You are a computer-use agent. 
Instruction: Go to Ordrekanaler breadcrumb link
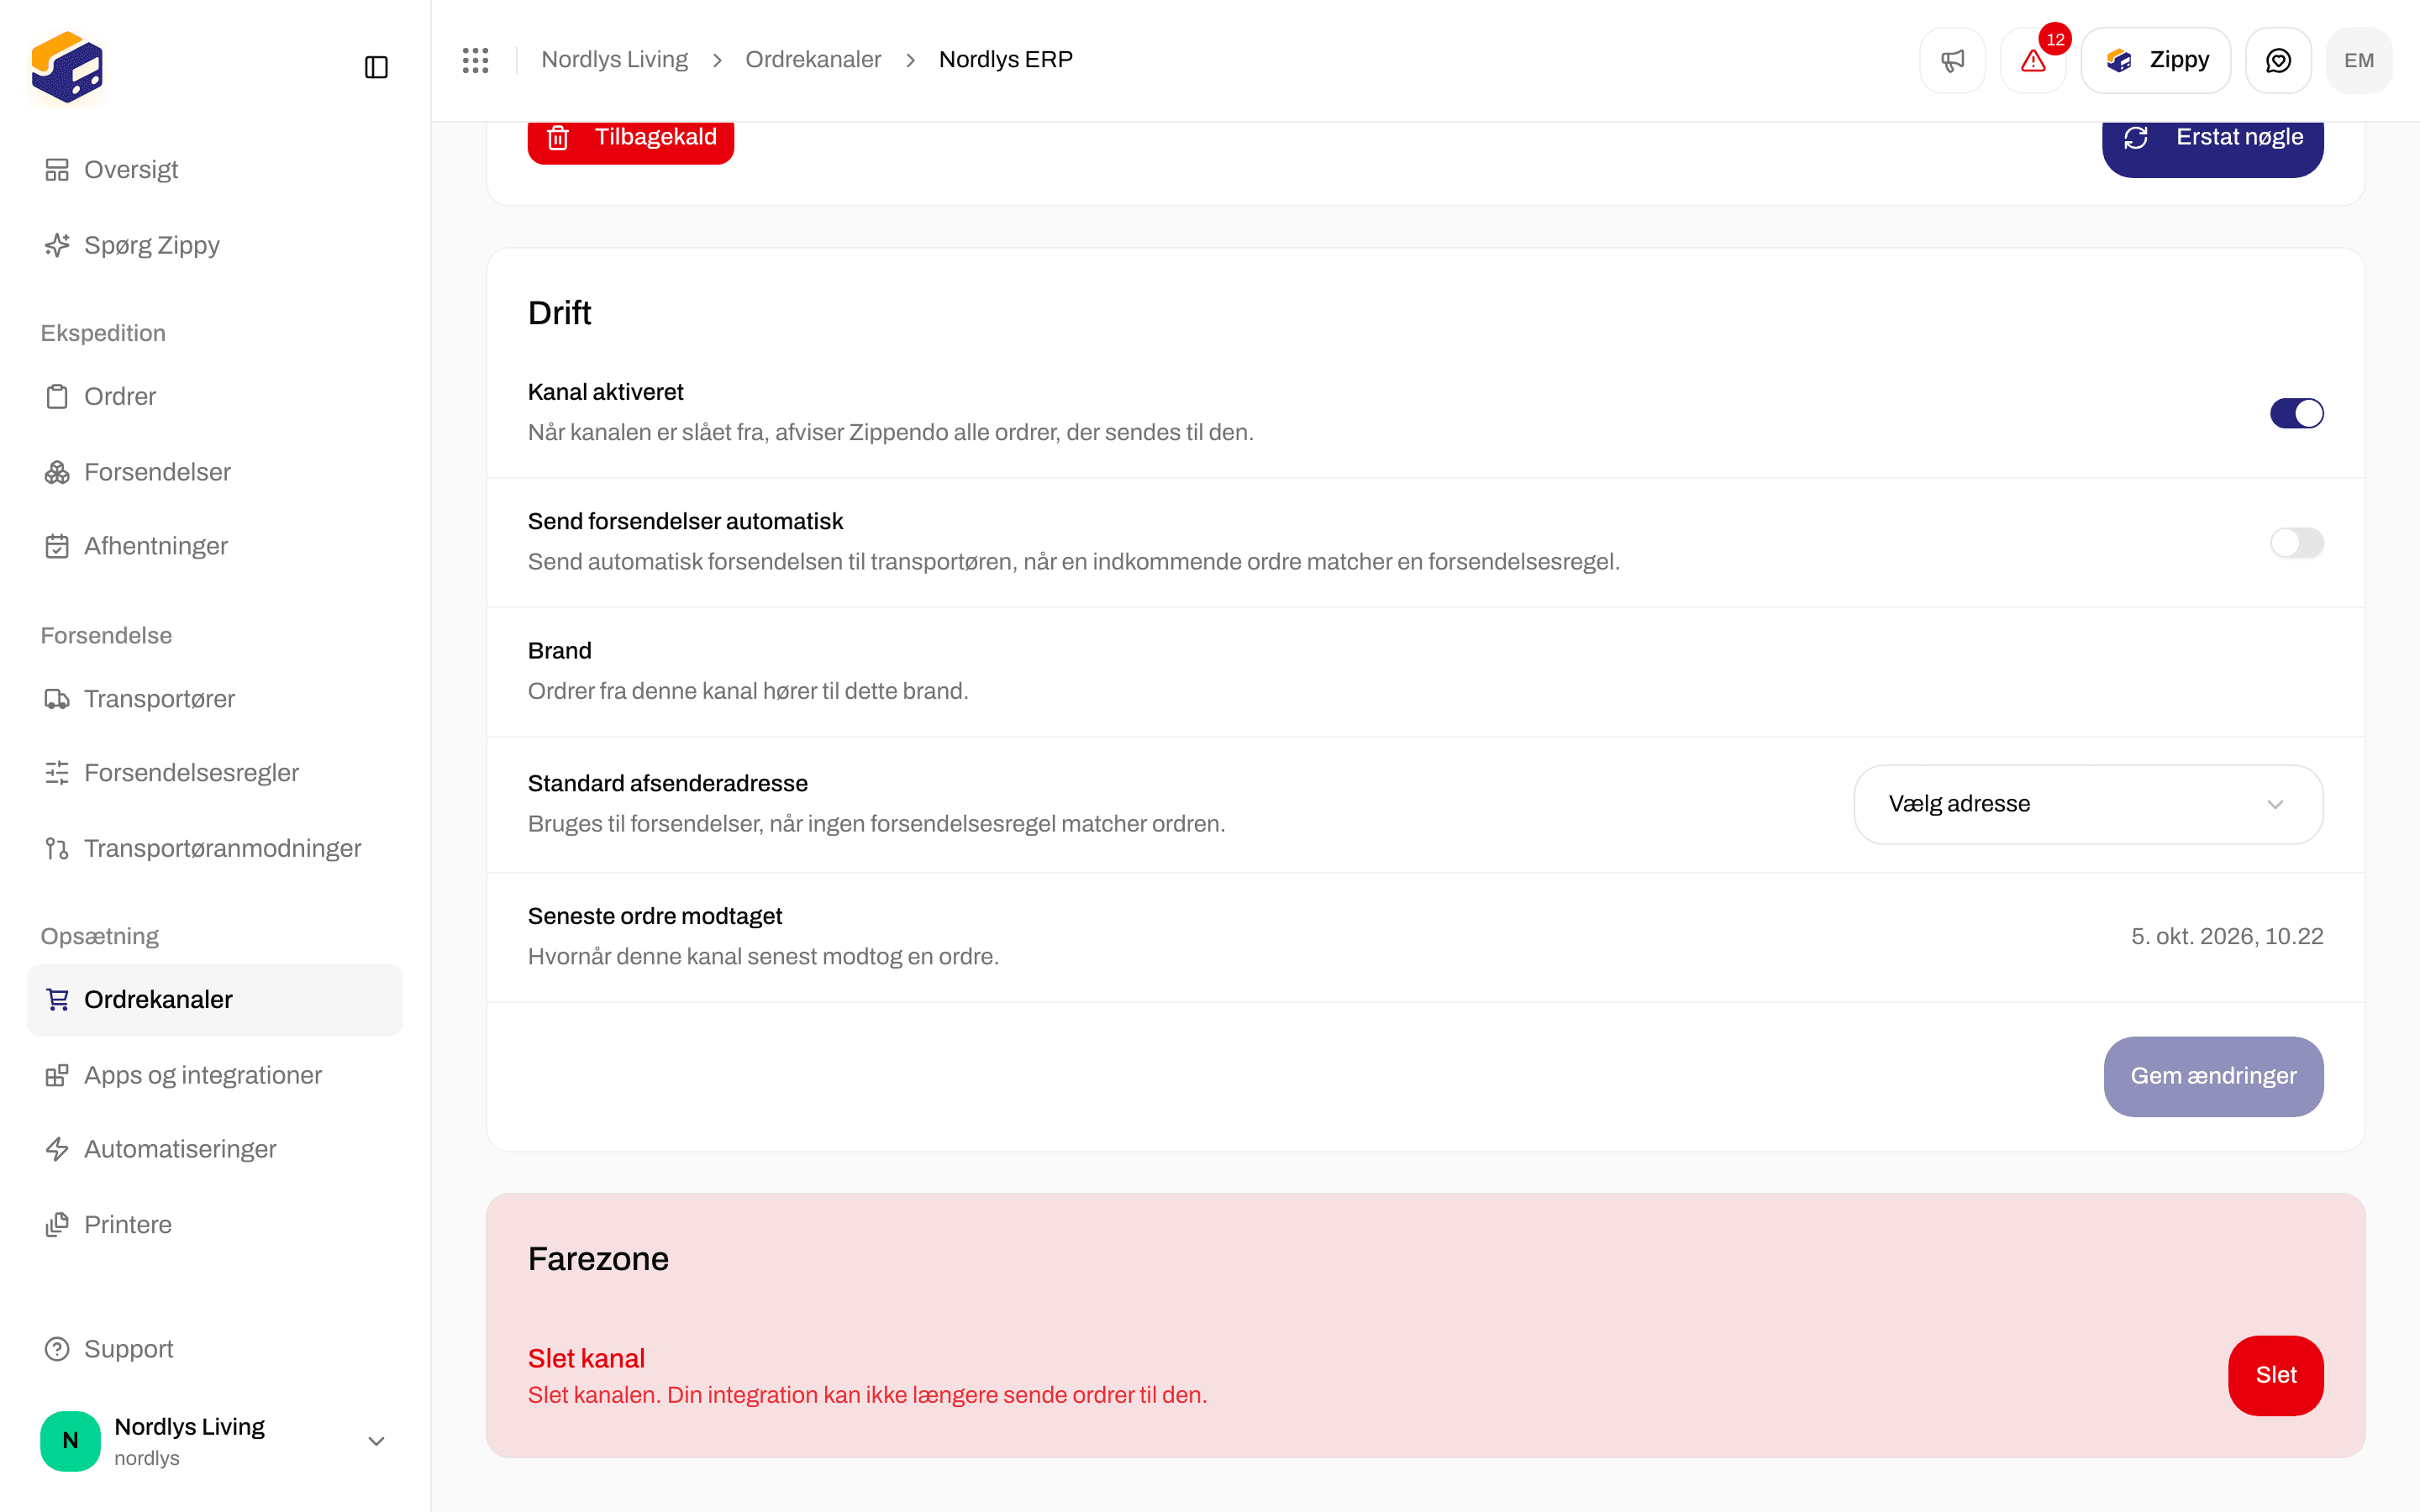(813, 60)
